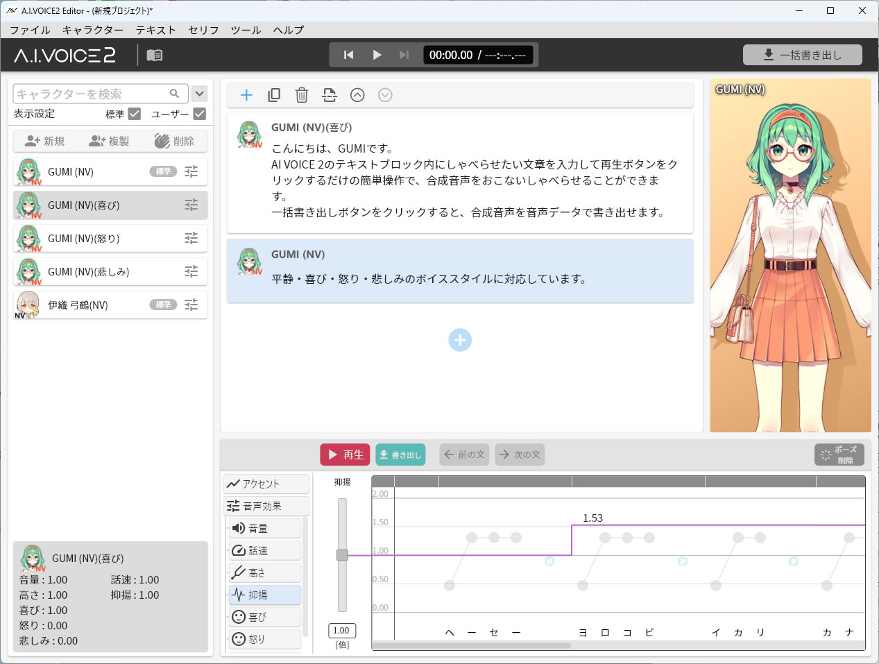Click the round plus to append block
Image resolution: width=879 pixels, height=664 pixels.
460,340
